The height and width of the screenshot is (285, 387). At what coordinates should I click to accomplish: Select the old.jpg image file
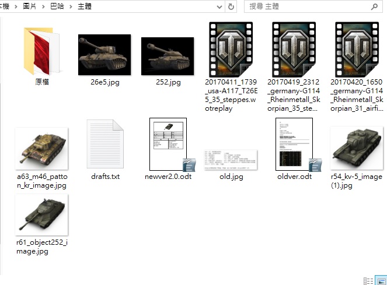pyautogui.click(x=231, y=159)
